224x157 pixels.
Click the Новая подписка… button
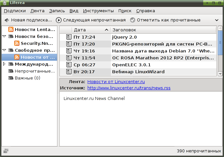coord(28,20)
